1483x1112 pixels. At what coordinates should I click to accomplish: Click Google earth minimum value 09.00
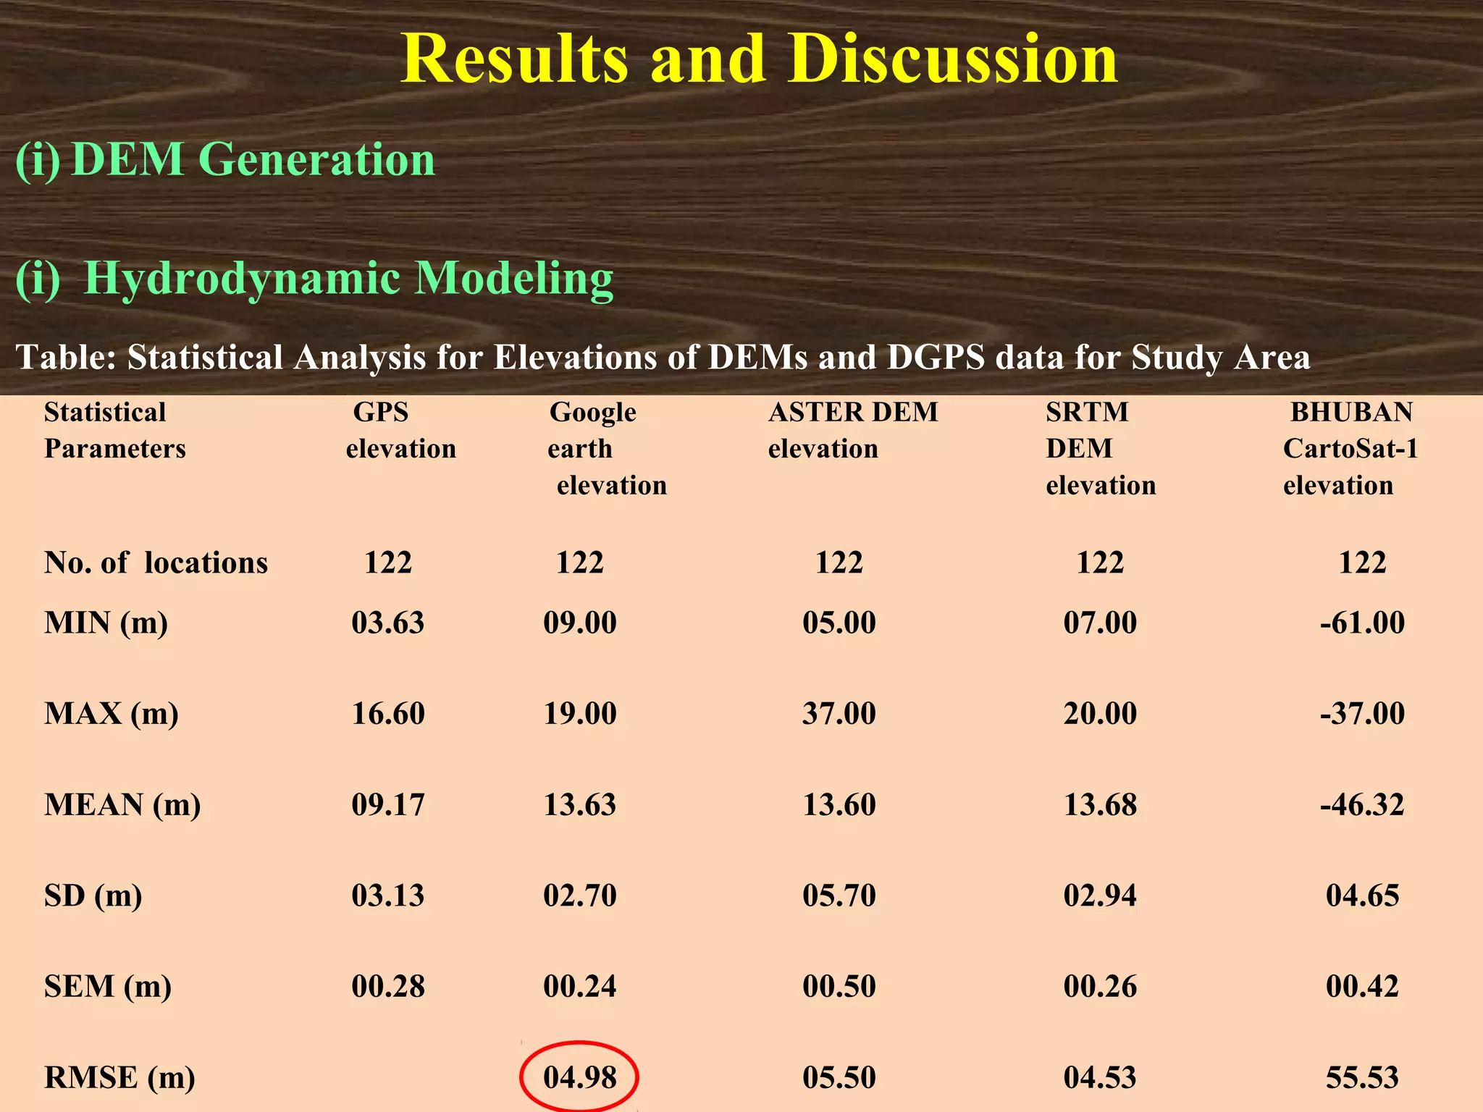(x=580, y=623)
